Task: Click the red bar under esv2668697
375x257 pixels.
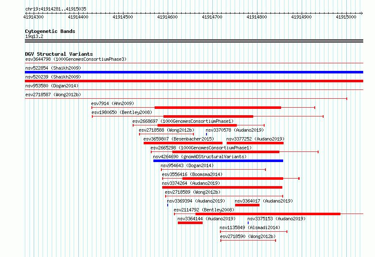Action: point(197,125)
